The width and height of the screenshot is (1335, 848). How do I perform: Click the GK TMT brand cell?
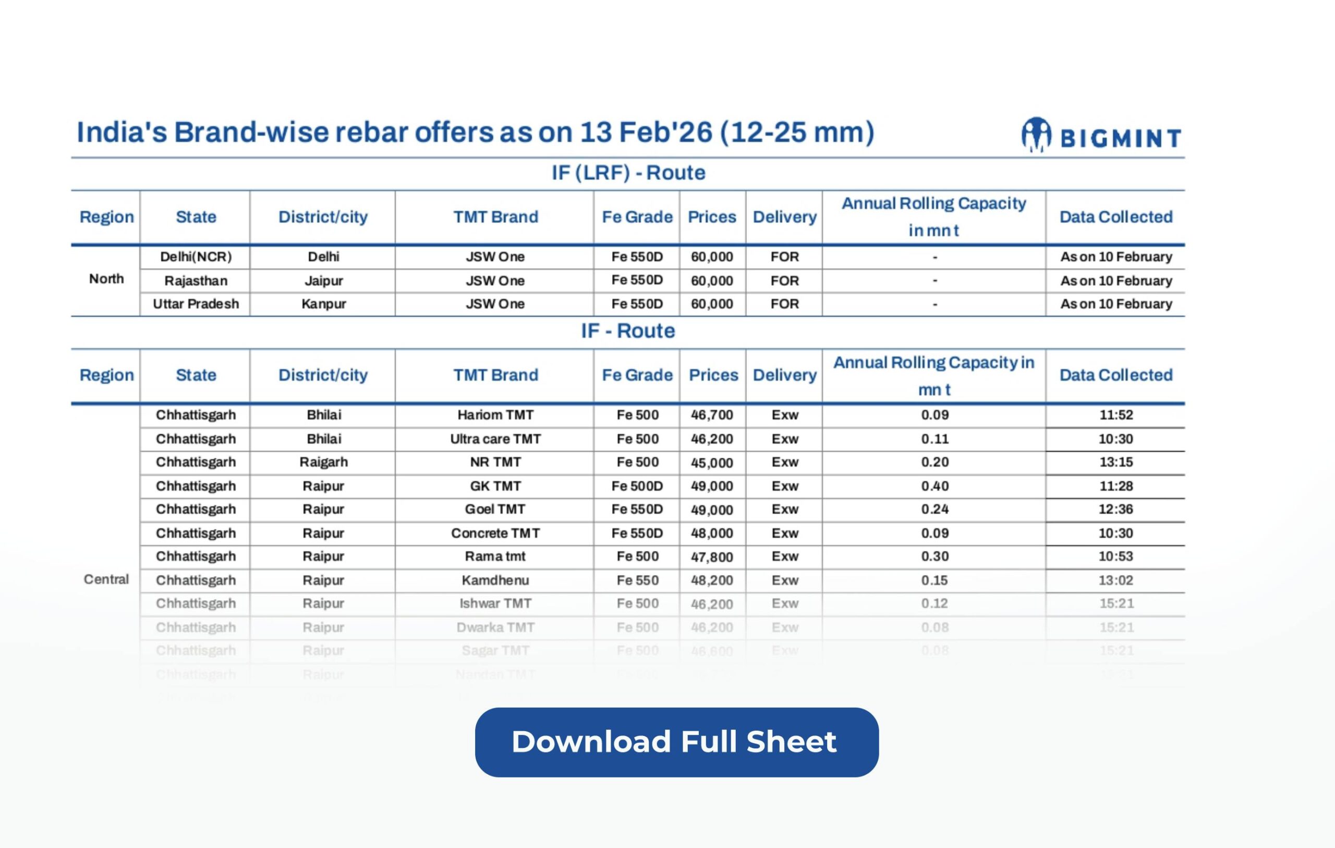[x=494, y=486]
